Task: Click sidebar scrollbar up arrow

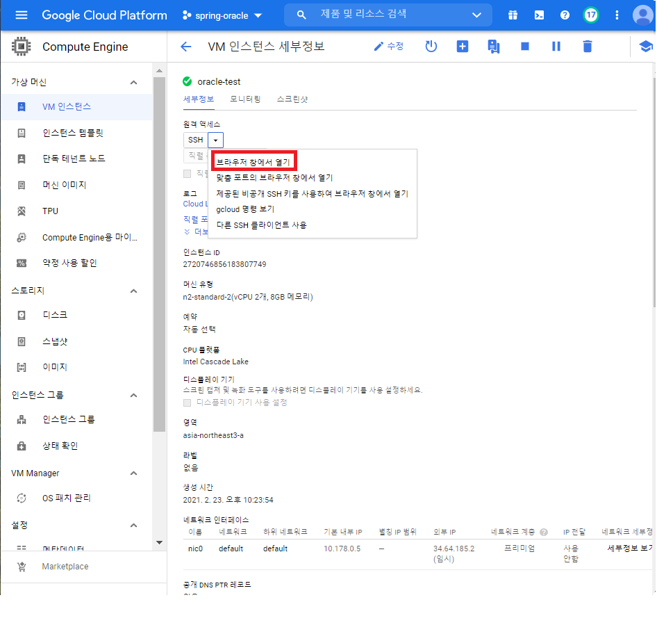Action: coord(159,71)
